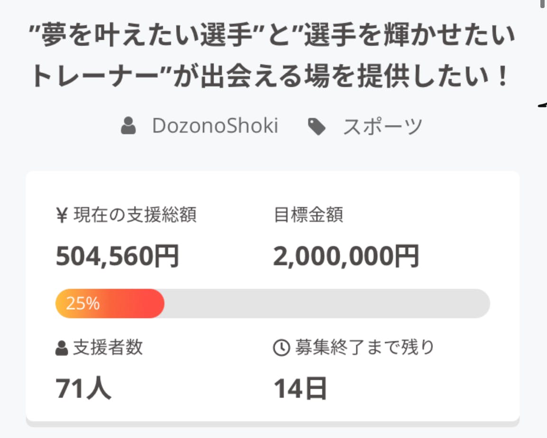The height and width of the screenshot is (438, 547).
Task: Click the 25% label on the progress bar
Action: (83, 303)
